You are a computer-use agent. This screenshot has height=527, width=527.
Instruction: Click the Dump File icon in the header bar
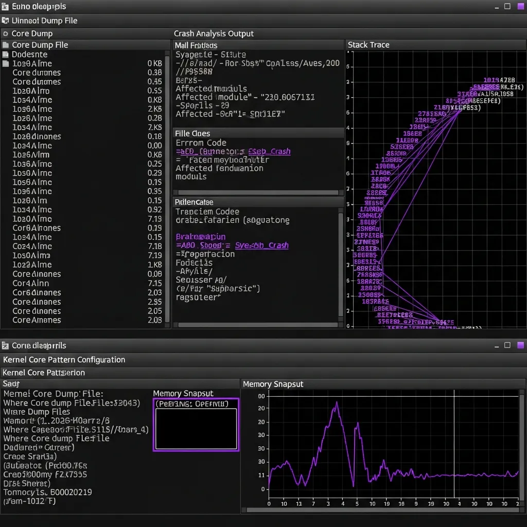point(6,21)
